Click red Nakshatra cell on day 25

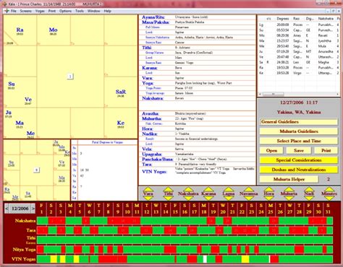[x=274, y=221]
